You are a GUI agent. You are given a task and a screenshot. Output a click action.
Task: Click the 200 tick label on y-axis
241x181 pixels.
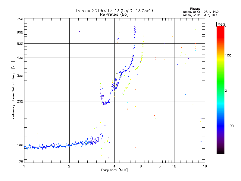(x=20, y=101)
